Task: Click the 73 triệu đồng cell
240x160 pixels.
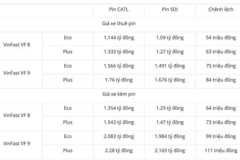Action: (x=221, y=122)
